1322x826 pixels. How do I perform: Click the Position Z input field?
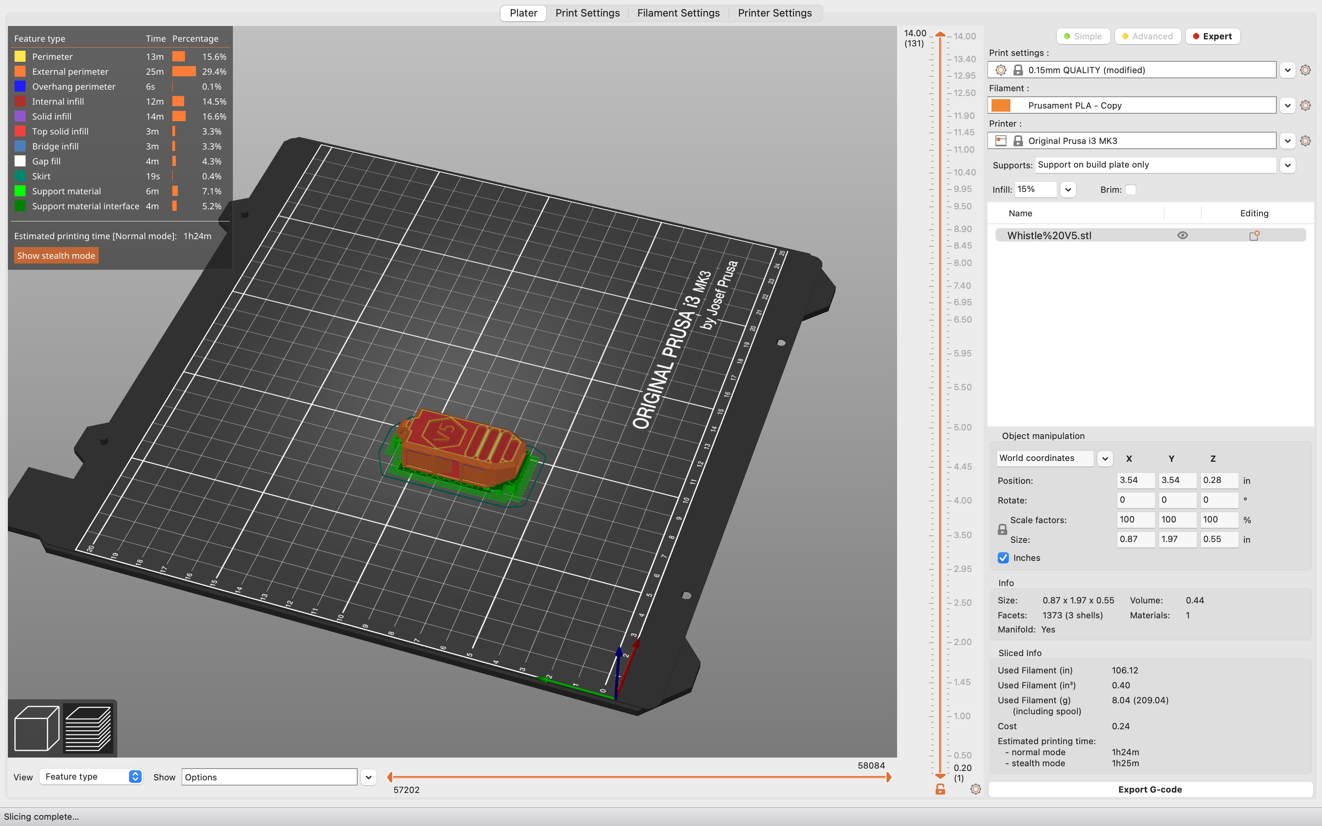click(1219, 480)
